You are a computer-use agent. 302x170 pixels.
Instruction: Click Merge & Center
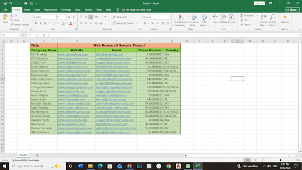click(123, 23)
